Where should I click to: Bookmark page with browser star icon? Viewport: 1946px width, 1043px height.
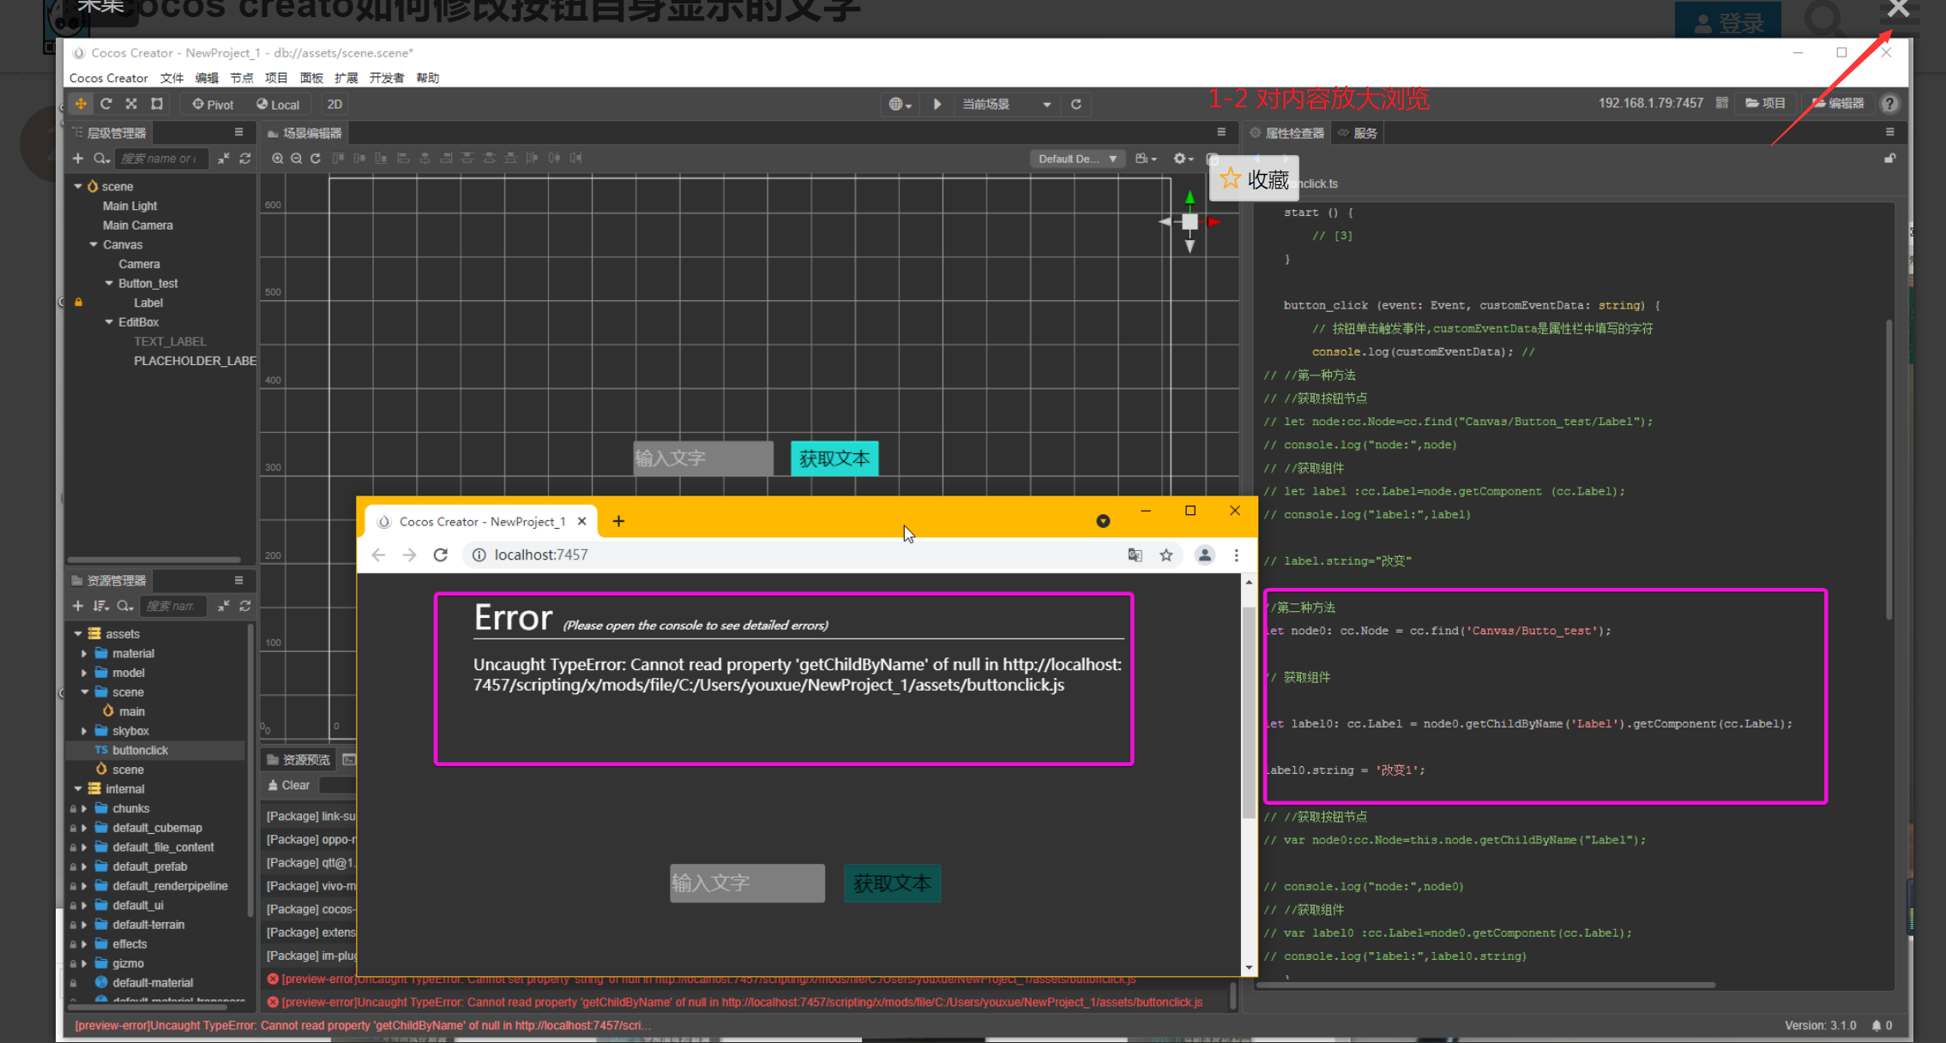click(x=1166, y=555)
